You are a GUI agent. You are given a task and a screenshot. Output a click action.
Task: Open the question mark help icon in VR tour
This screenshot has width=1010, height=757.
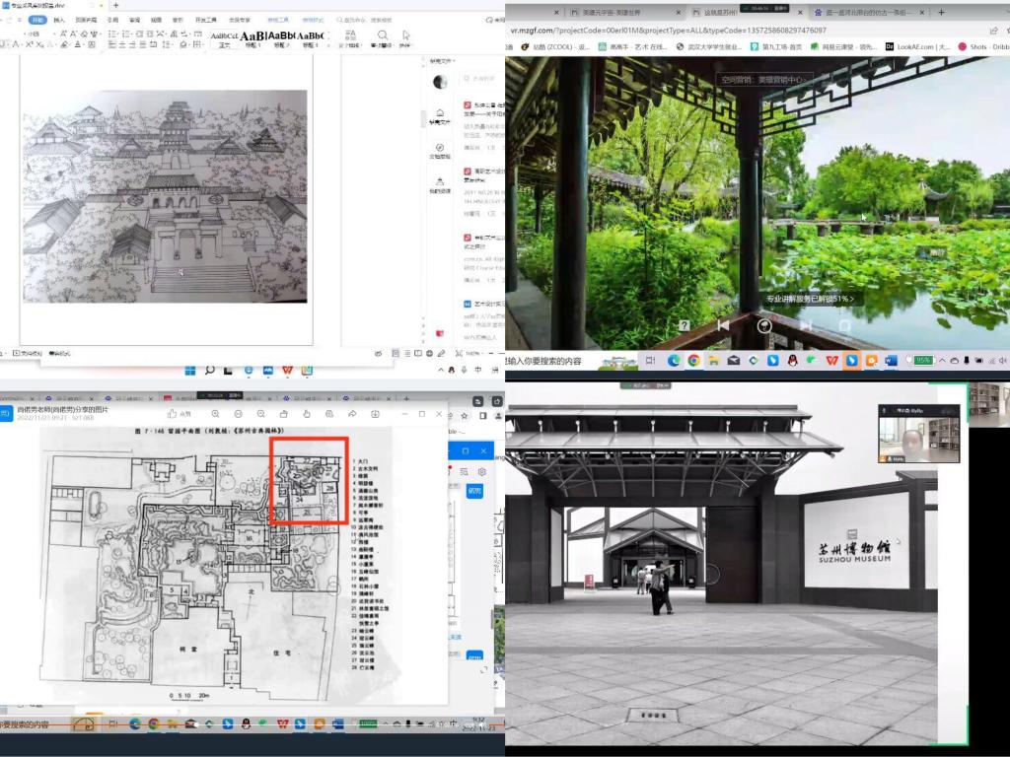684,325
